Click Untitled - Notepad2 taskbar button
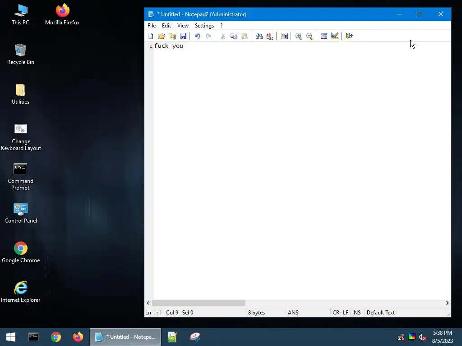462x346 pixels. point(125,337)
